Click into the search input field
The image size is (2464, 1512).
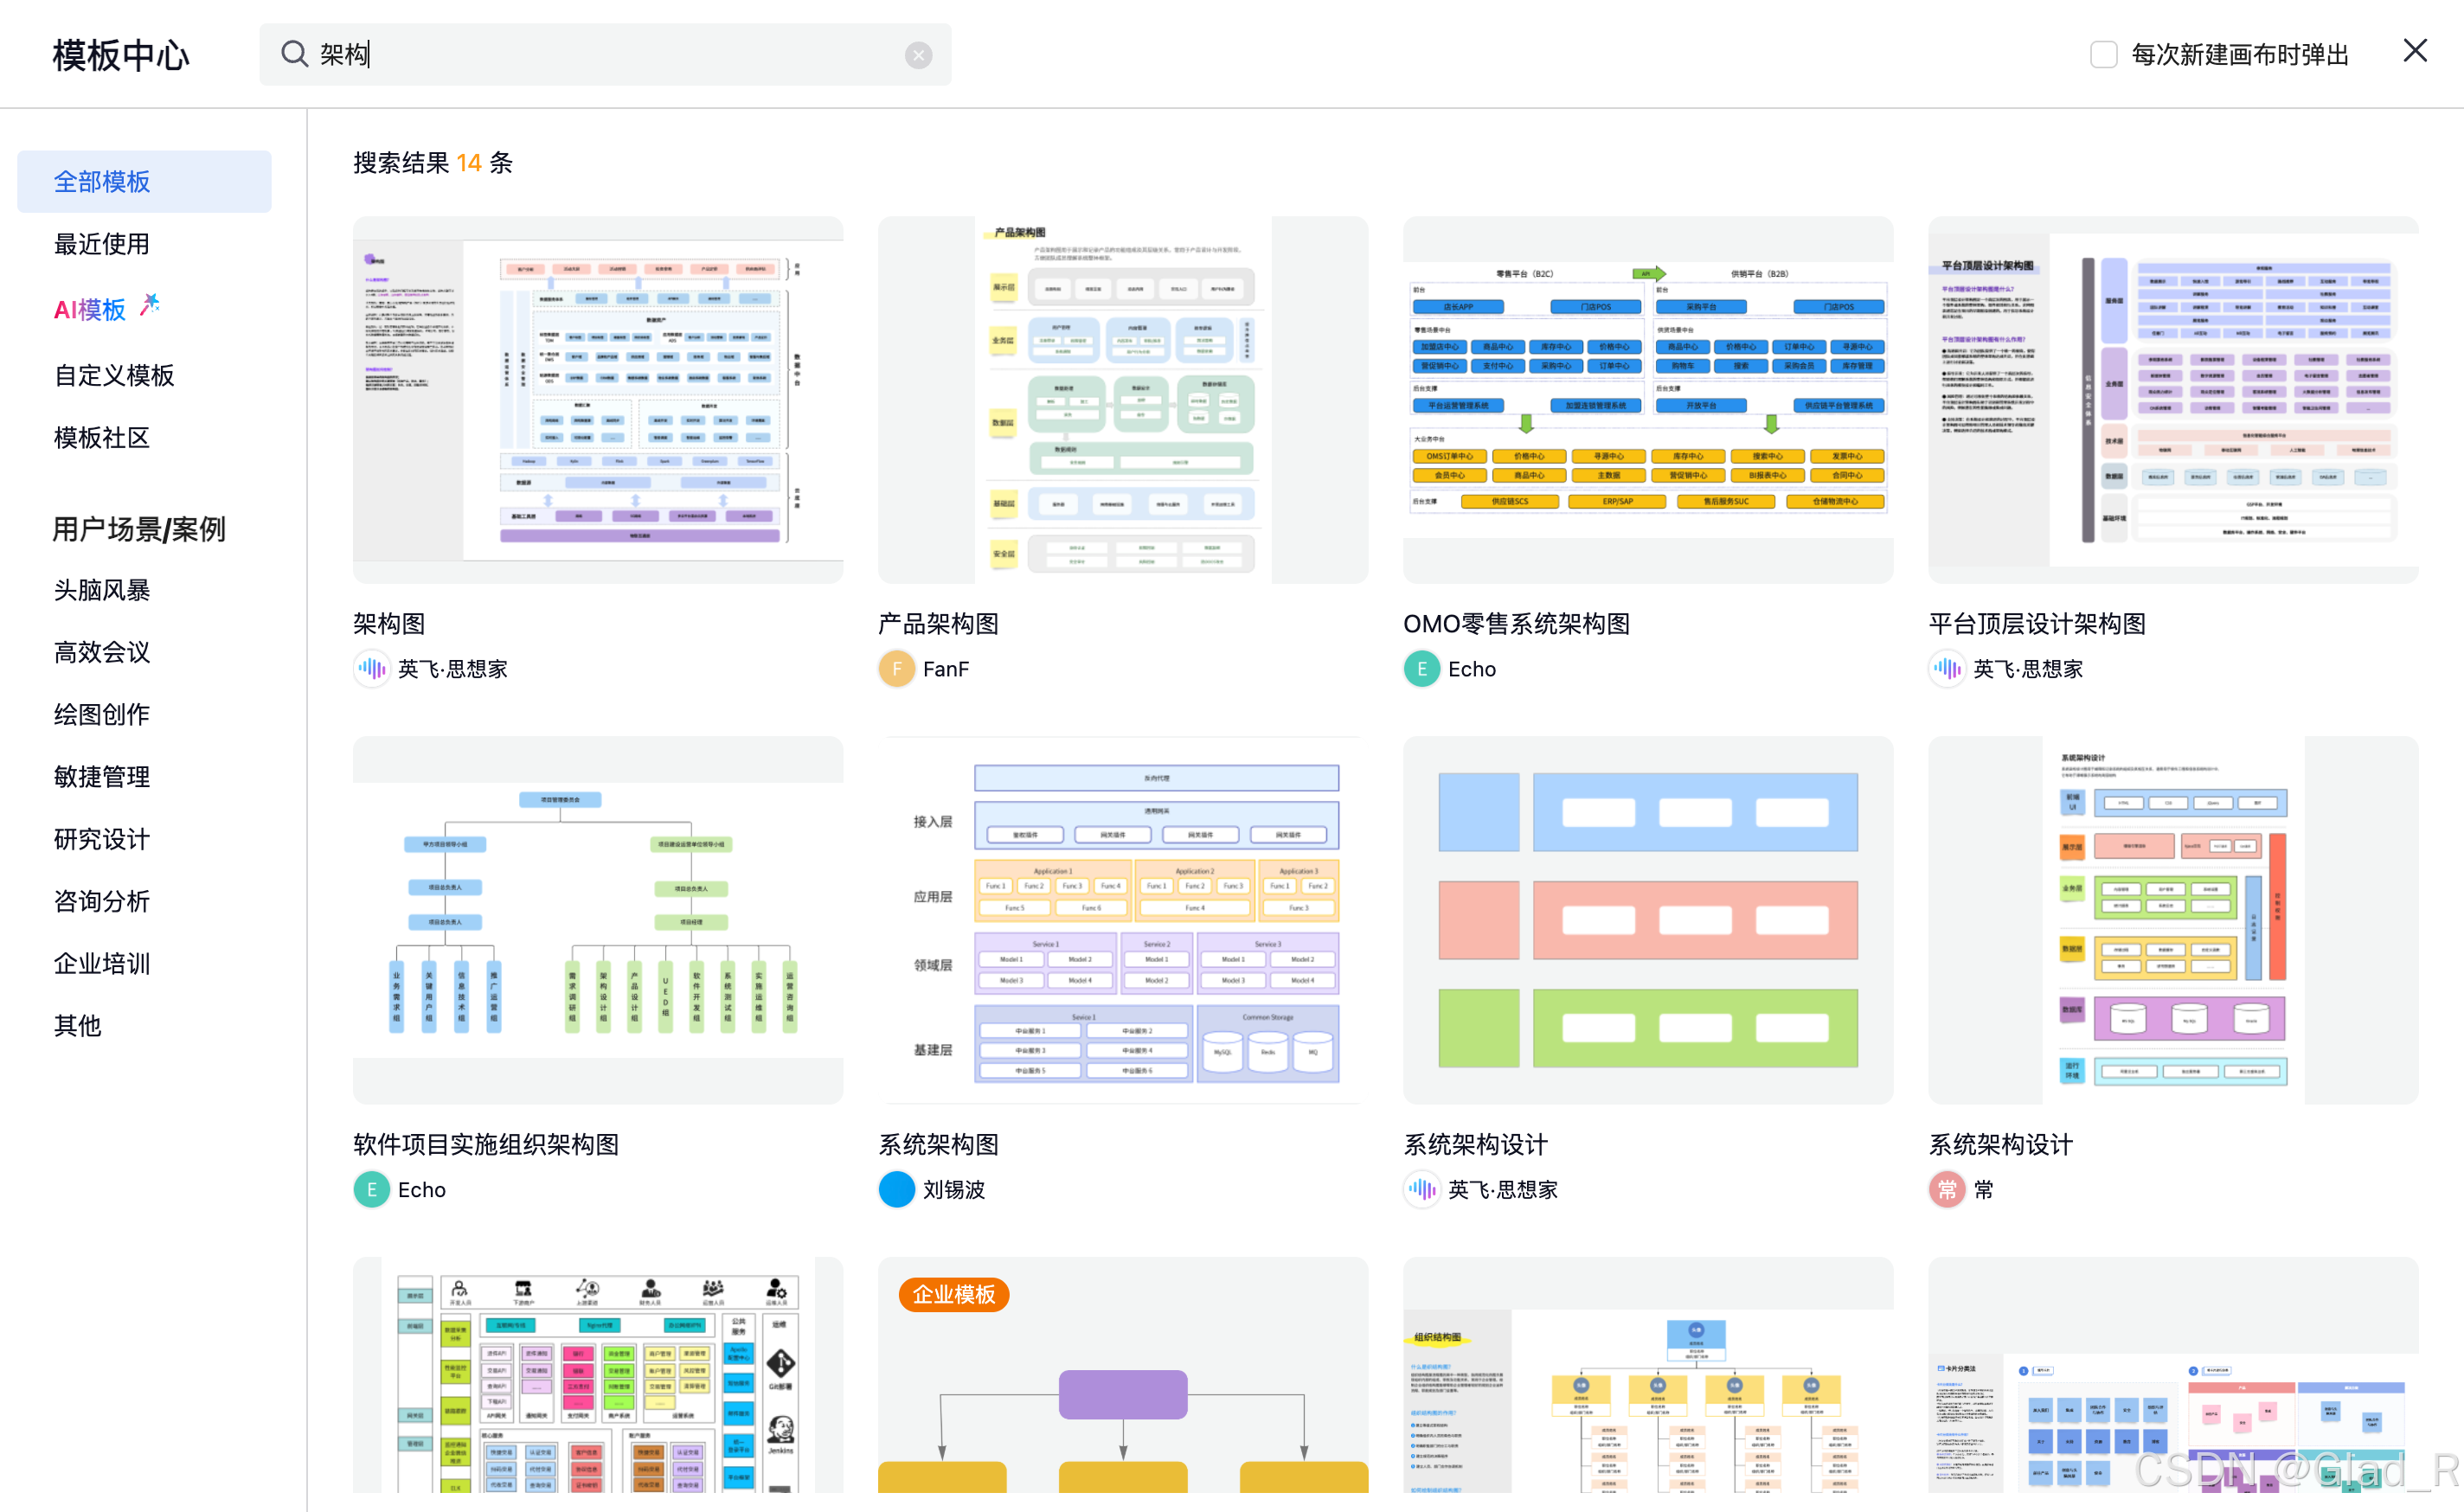coord(600,54)
